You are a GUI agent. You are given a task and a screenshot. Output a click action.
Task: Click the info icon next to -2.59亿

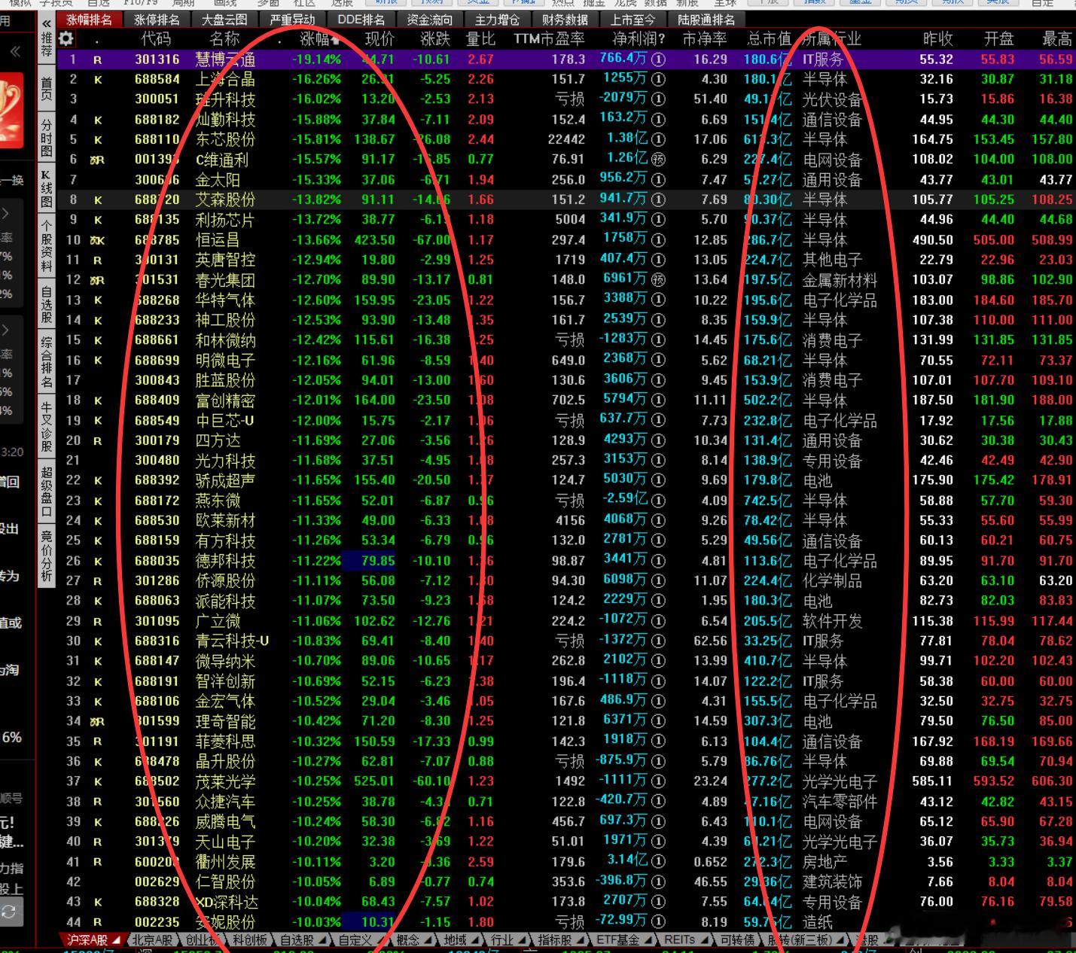[x=658, y=500]
